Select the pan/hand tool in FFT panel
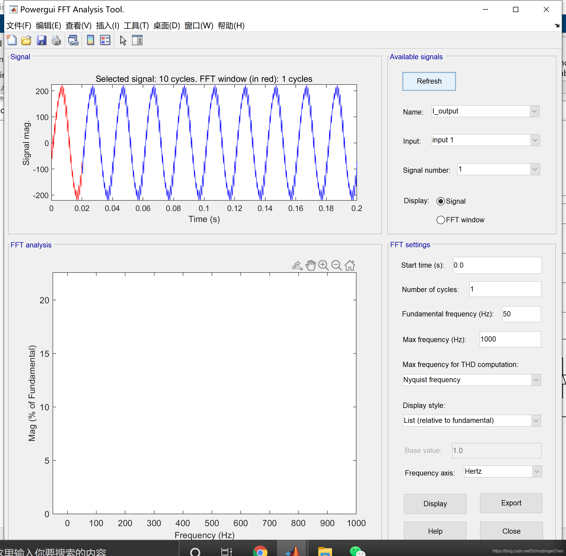Image resolution: width=566 pixels, height=556 pixels. (x=312, y=265)
